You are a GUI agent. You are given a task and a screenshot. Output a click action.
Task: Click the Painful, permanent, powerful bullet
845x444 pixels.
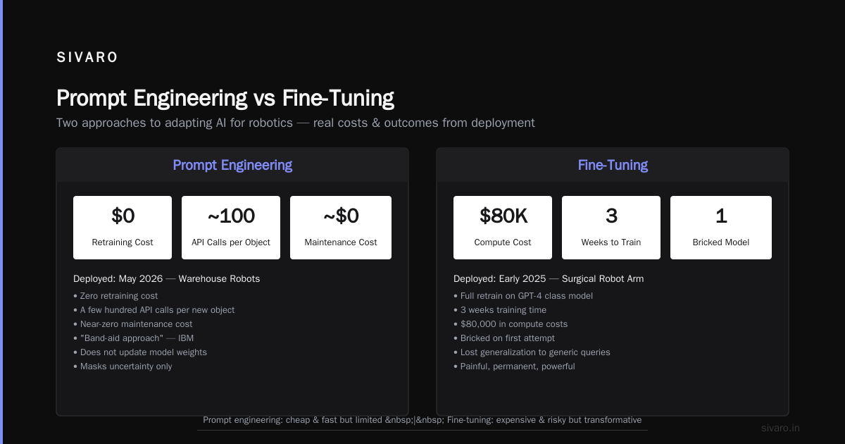[514, 366]
